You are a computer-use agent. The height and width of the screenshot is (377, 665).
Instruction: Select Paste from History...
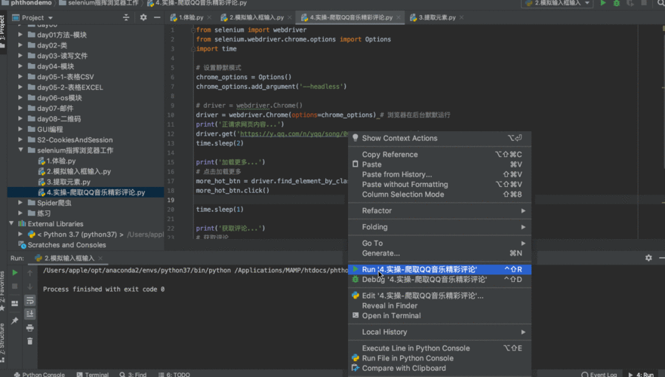[439, 174]
